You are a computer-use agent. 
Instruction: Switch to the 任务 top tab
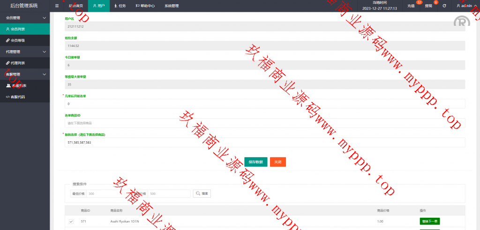(x=120, y=6)
